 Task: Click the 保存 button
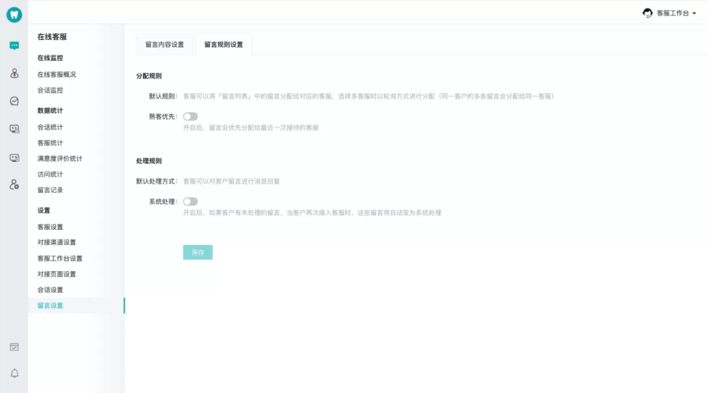point(198,252)
